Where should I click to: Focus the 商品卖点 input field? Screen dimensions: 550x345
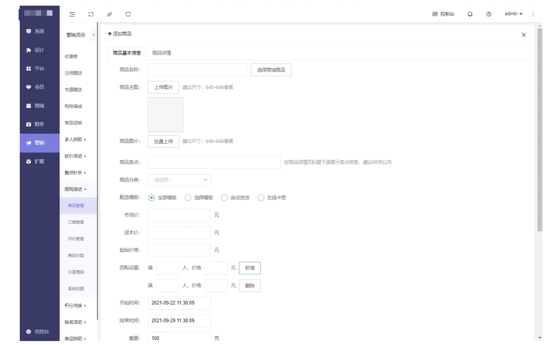(x=214, y=162)
